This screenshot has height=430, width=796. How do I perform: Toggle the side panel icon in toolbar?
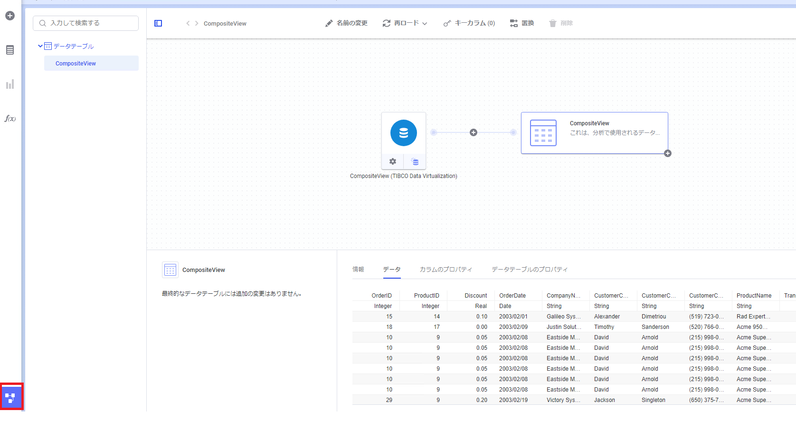point(158,23)
